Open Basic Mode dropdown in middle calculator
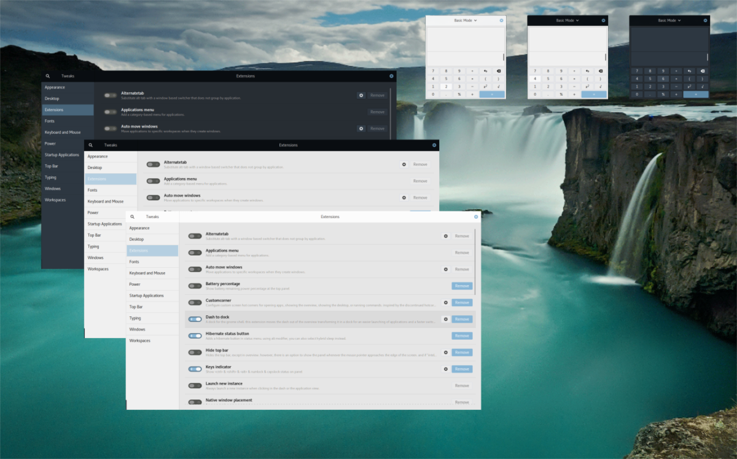This screenshot has height=459, width=737. point(567,20)
